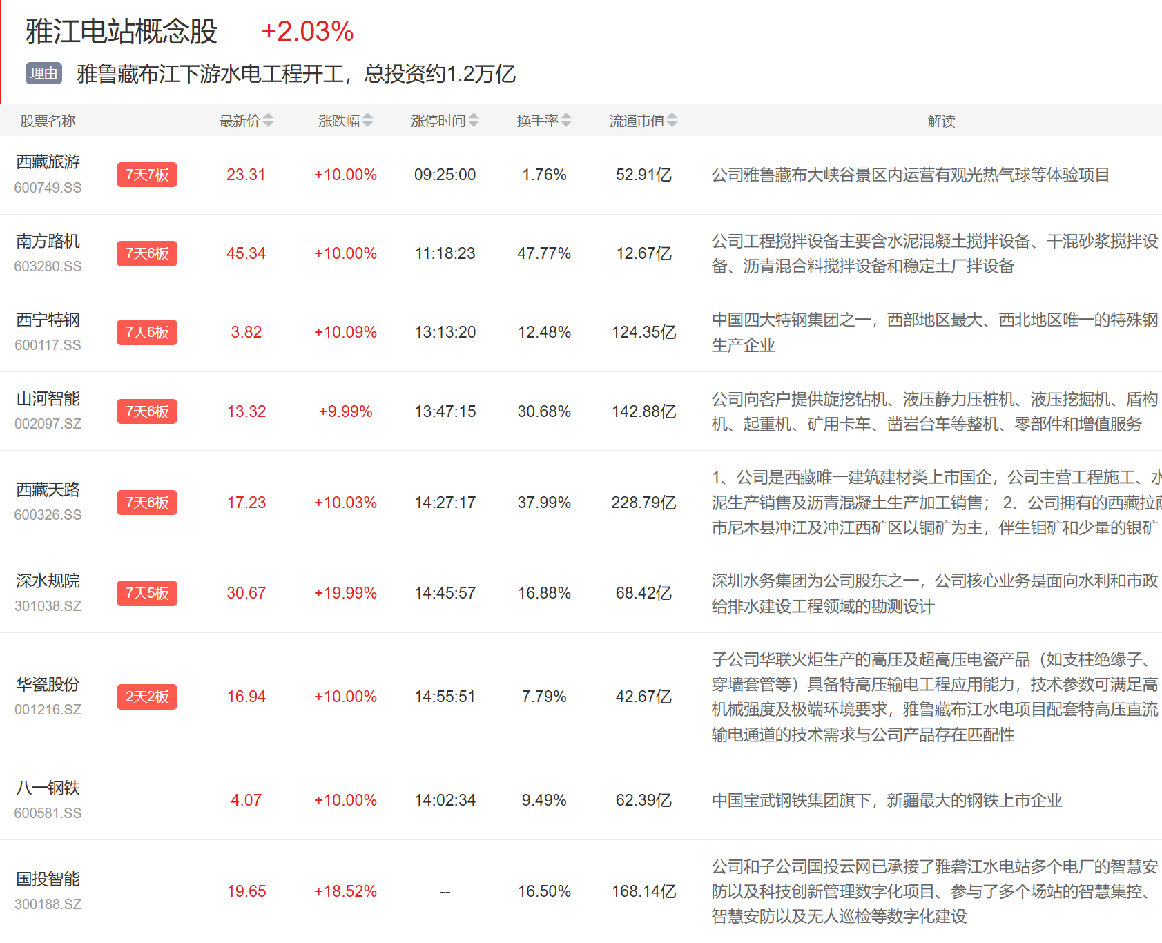Click 2天2板 badge for 华瓷股份
Screen dimensions: 1162x943
[146, 697]
